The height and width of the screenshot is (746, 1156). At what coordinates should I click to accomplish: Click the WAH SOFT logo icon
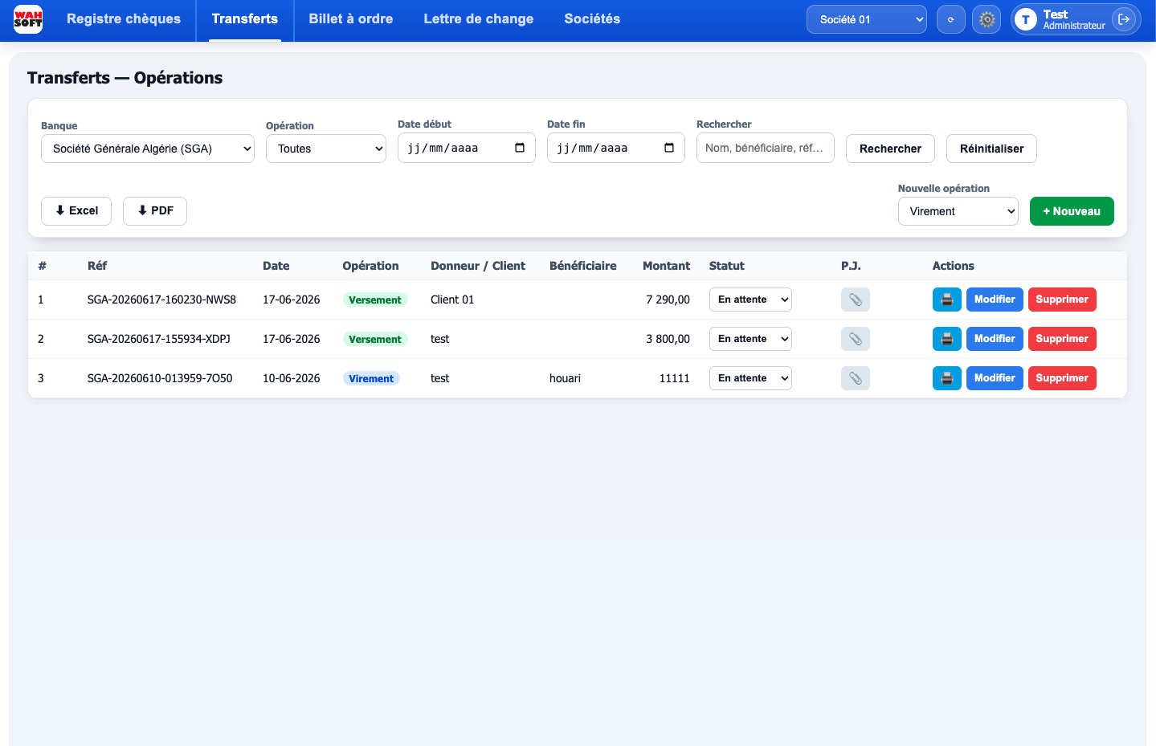[28, 19]
